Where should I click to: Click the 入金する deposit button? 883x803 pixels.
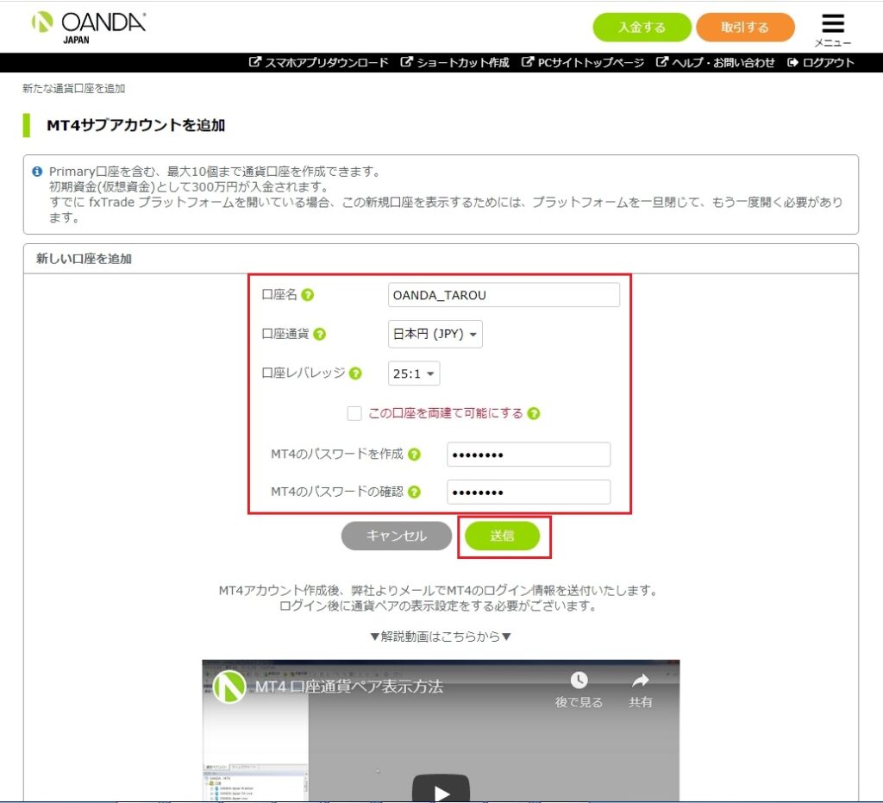tap(642, 27)
